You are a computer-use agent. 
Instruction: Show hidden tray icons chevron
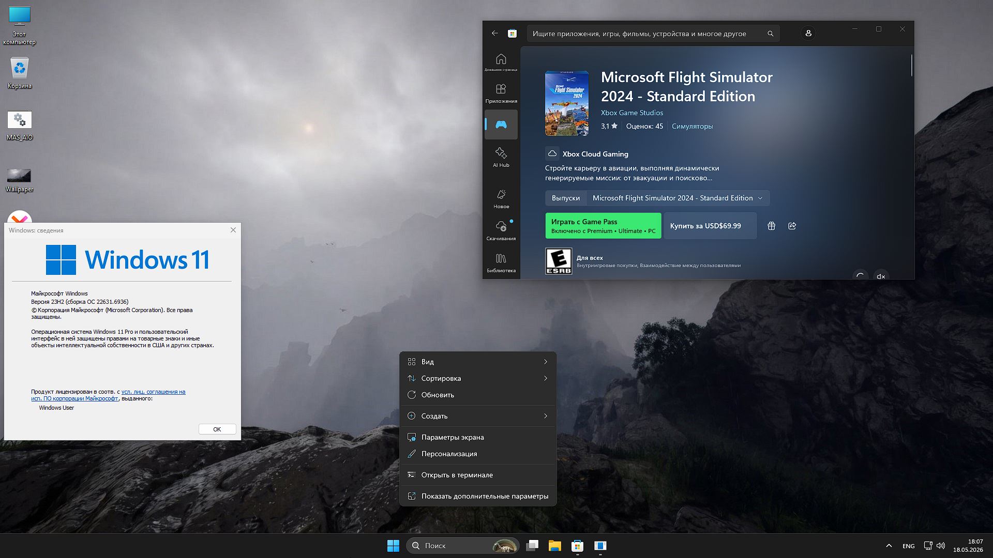(x=889, y=546)
